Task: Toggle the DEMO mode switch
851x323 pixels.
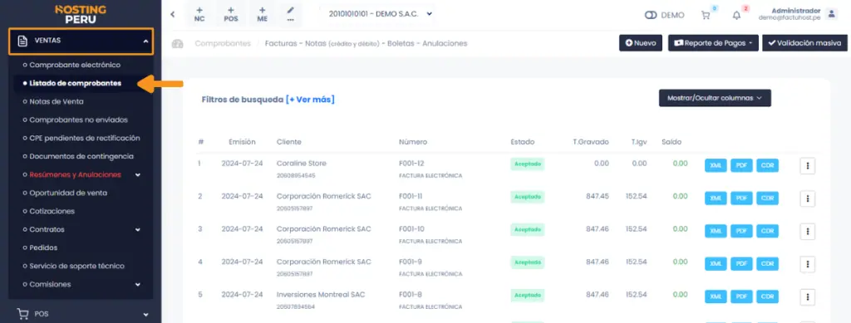Action: (x=651, y=15)
